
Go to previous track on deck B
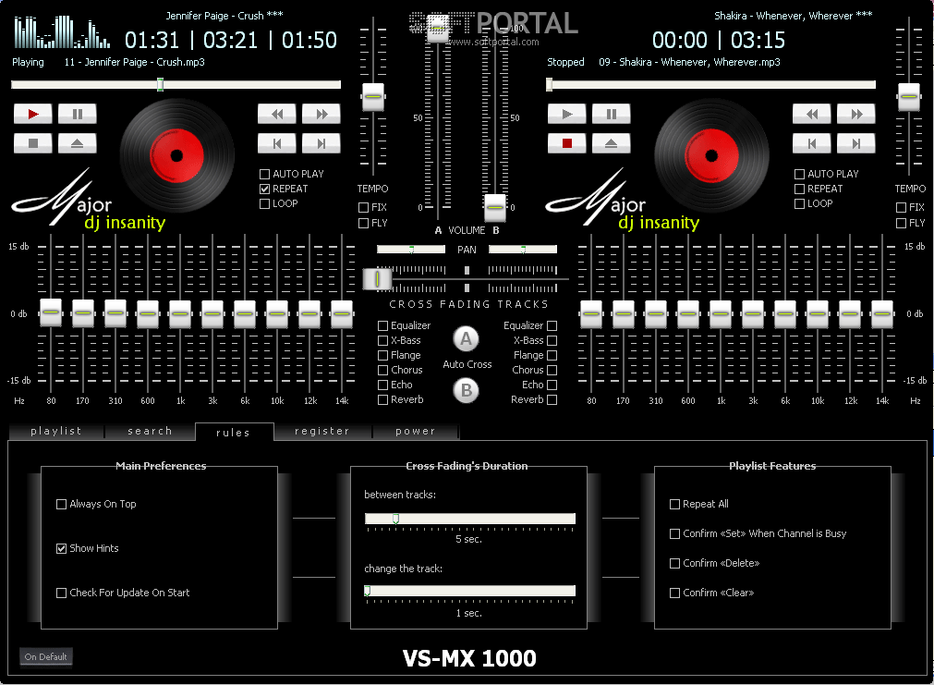[x=812, y=143]
